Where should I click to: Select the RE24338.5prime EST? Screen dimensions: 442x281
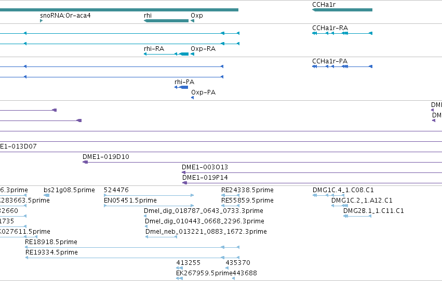coord(230,195)
